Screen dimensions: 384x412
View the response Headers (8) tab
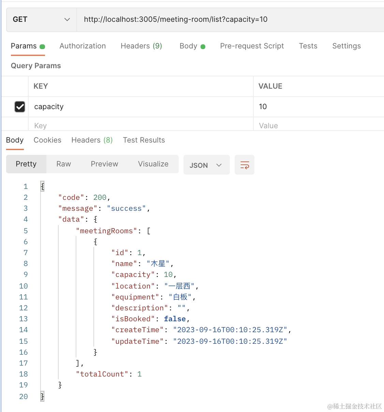92,140
